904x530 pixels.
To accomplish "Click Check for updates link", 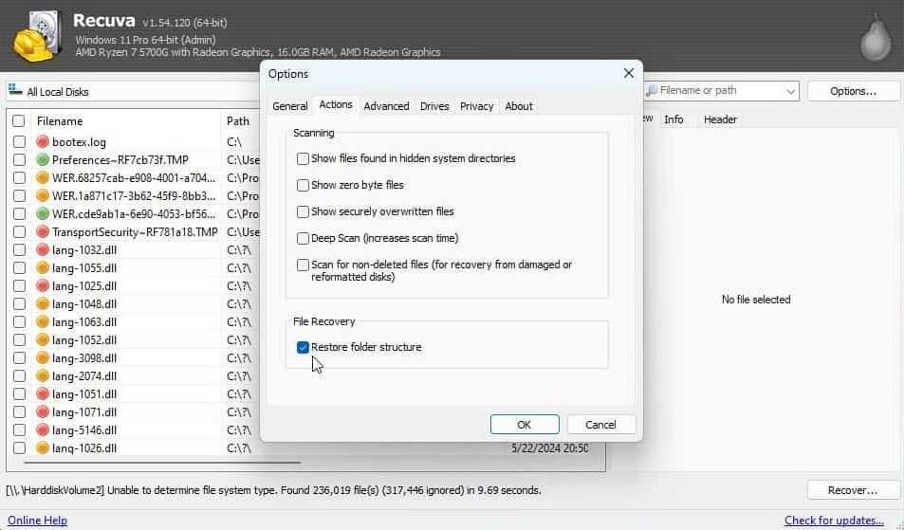I will coord(834,521).
